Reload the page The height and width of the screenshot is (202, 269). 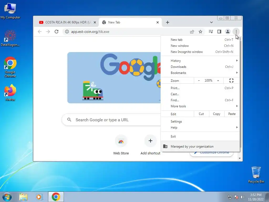[56, 32]
